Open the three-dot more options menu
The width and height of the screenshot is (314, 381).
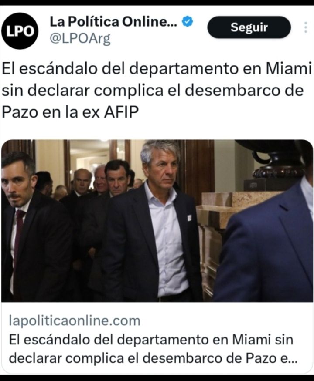point(305,27)
